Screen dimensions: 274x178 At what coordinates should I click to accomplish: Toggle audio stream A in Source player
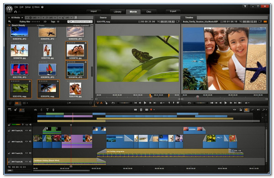tap(101, 103)
